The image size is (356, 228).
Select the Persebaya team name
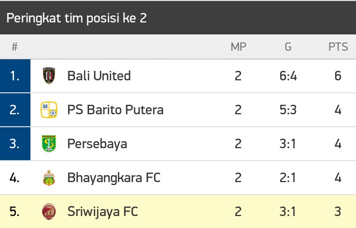[97, 144]
